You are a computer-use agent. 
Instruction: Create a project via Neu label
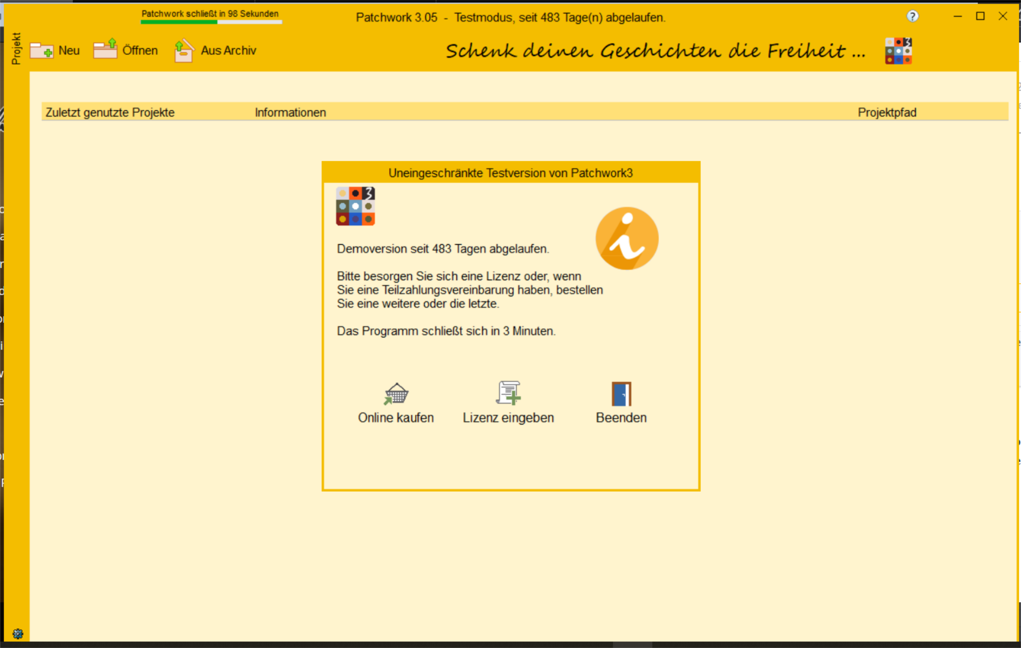(69, 51)
